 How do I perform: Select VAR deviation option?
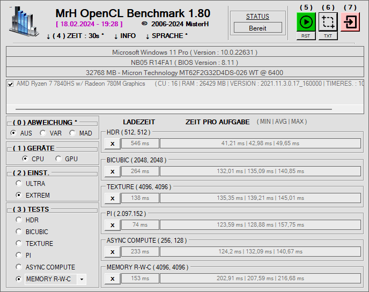(x=43, y=133)
